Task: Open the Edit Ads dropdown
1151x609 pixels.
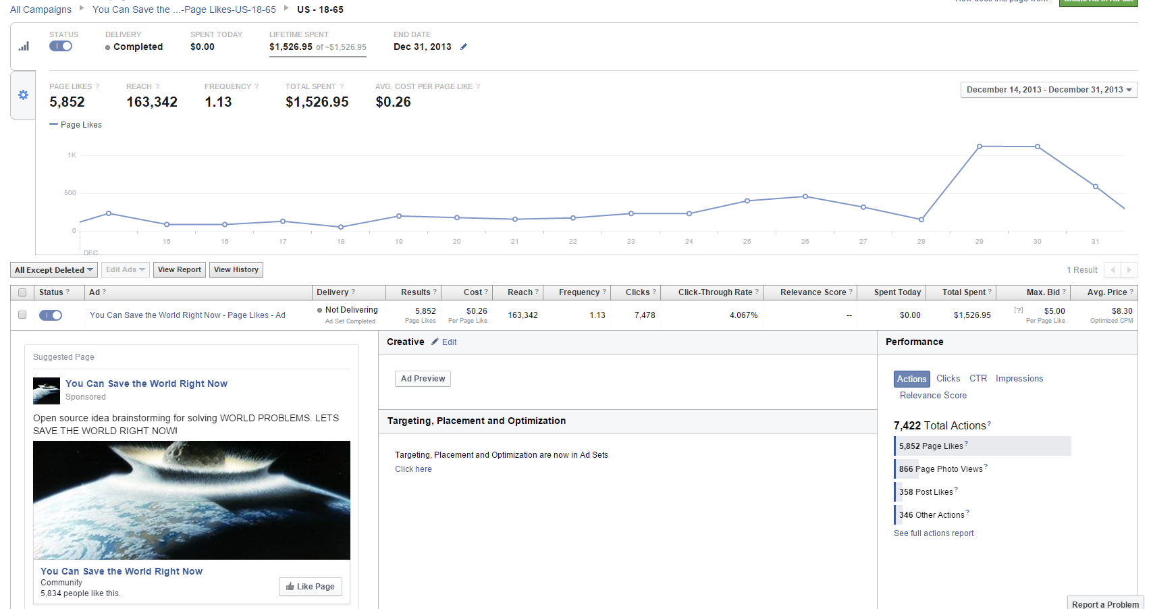Action: pyautogui.click(x=126, y=270)
